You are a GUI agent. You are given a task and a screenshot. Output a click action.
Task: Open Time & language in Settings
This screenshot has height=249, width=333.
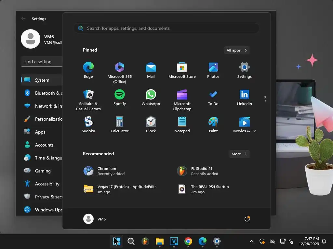point(42,158)
